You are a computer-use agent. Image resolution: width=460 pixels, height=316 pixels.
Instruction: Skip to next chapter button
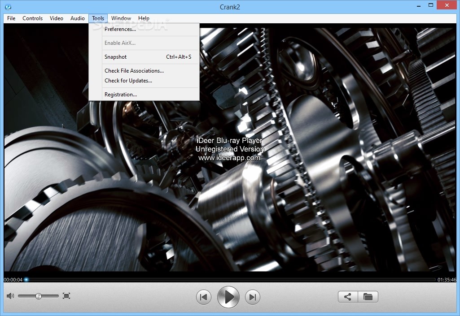[x=253, y=297]
